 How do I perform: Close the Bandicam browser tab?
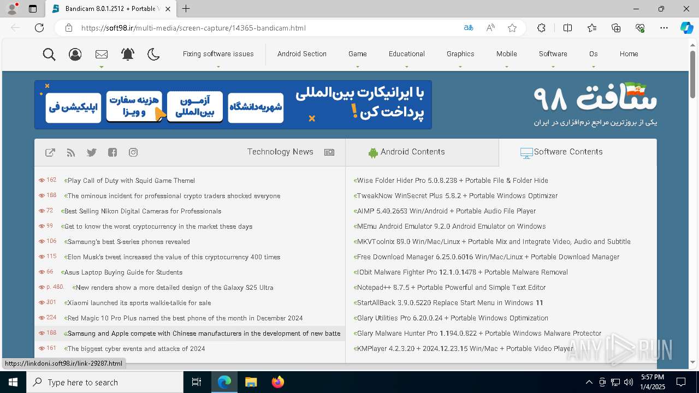coord(168,9)
